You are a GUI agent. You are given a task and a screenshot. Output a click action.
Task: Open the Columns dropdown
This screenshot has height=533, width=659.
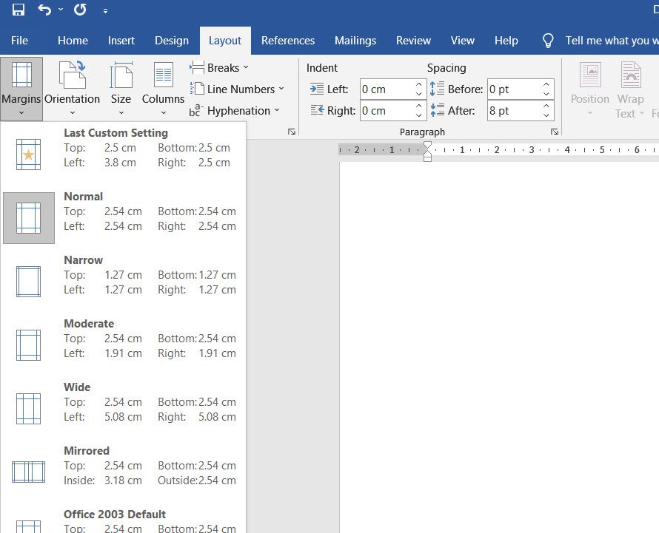(163, 89)
